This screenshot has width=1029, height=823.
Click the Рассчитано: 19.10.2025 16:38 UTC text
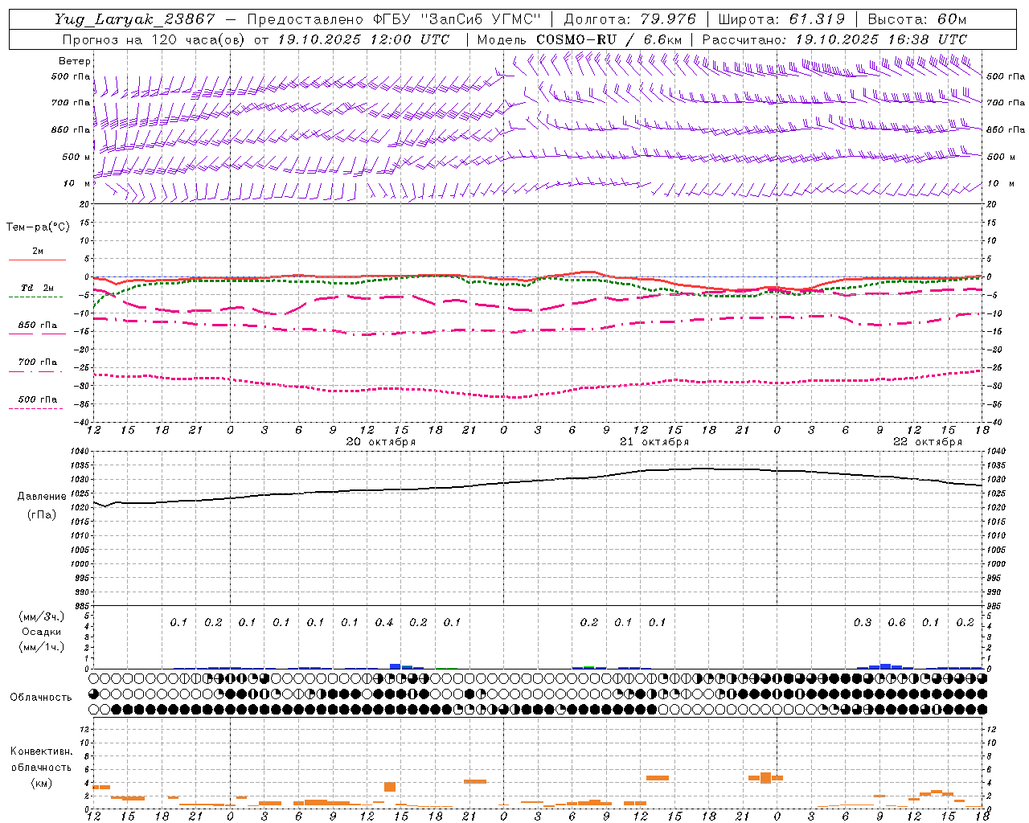(835, 39)
